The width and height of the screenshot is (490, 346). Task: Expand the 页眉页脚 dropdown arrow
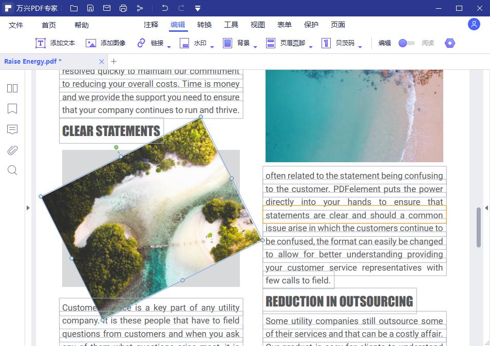(x=311, y=47)
